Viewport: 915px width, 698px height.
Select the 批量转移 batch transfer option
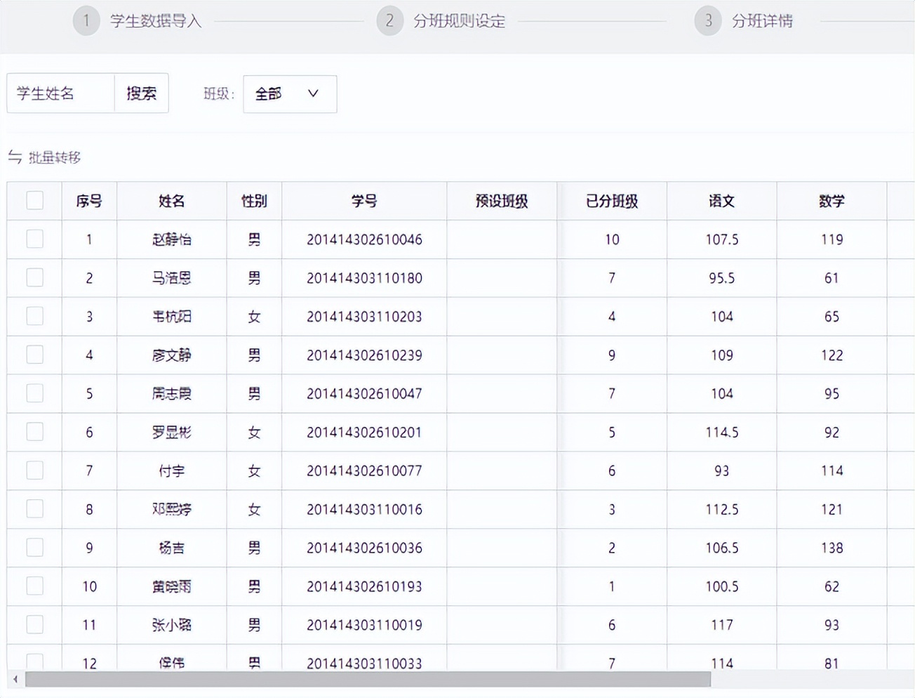[x=55, y=159]
